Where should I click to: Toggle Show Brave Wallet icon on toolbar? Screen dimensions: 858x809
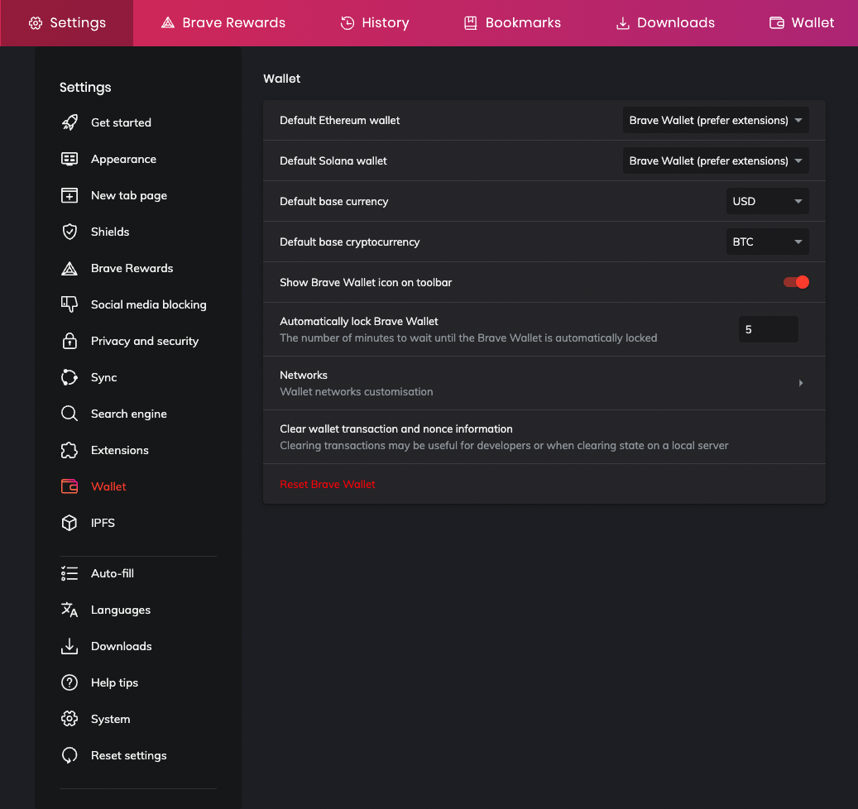coord(796,282)
